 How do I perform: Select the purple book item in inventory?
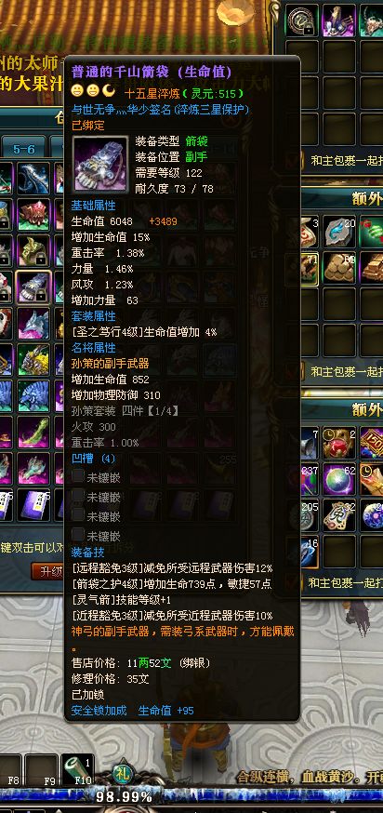[x=33, y=505]
